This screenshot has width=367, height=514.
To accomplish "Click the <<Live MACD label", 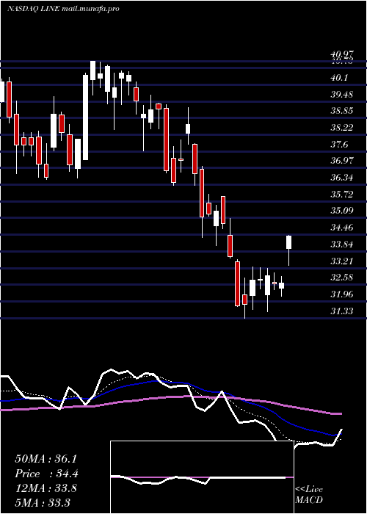I will coord(309,494).
